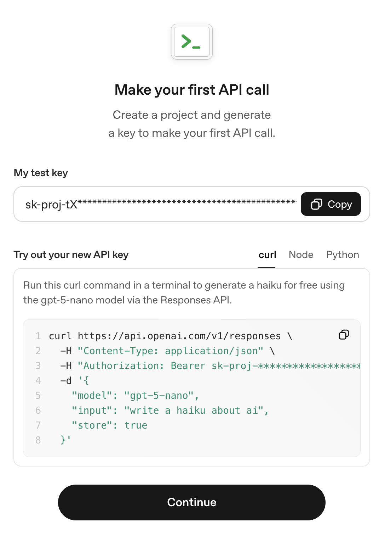This screenshot has height=536, width=385.
Task: Click the 'Try out your new API key' heading
Action: (x=71, y=255)
